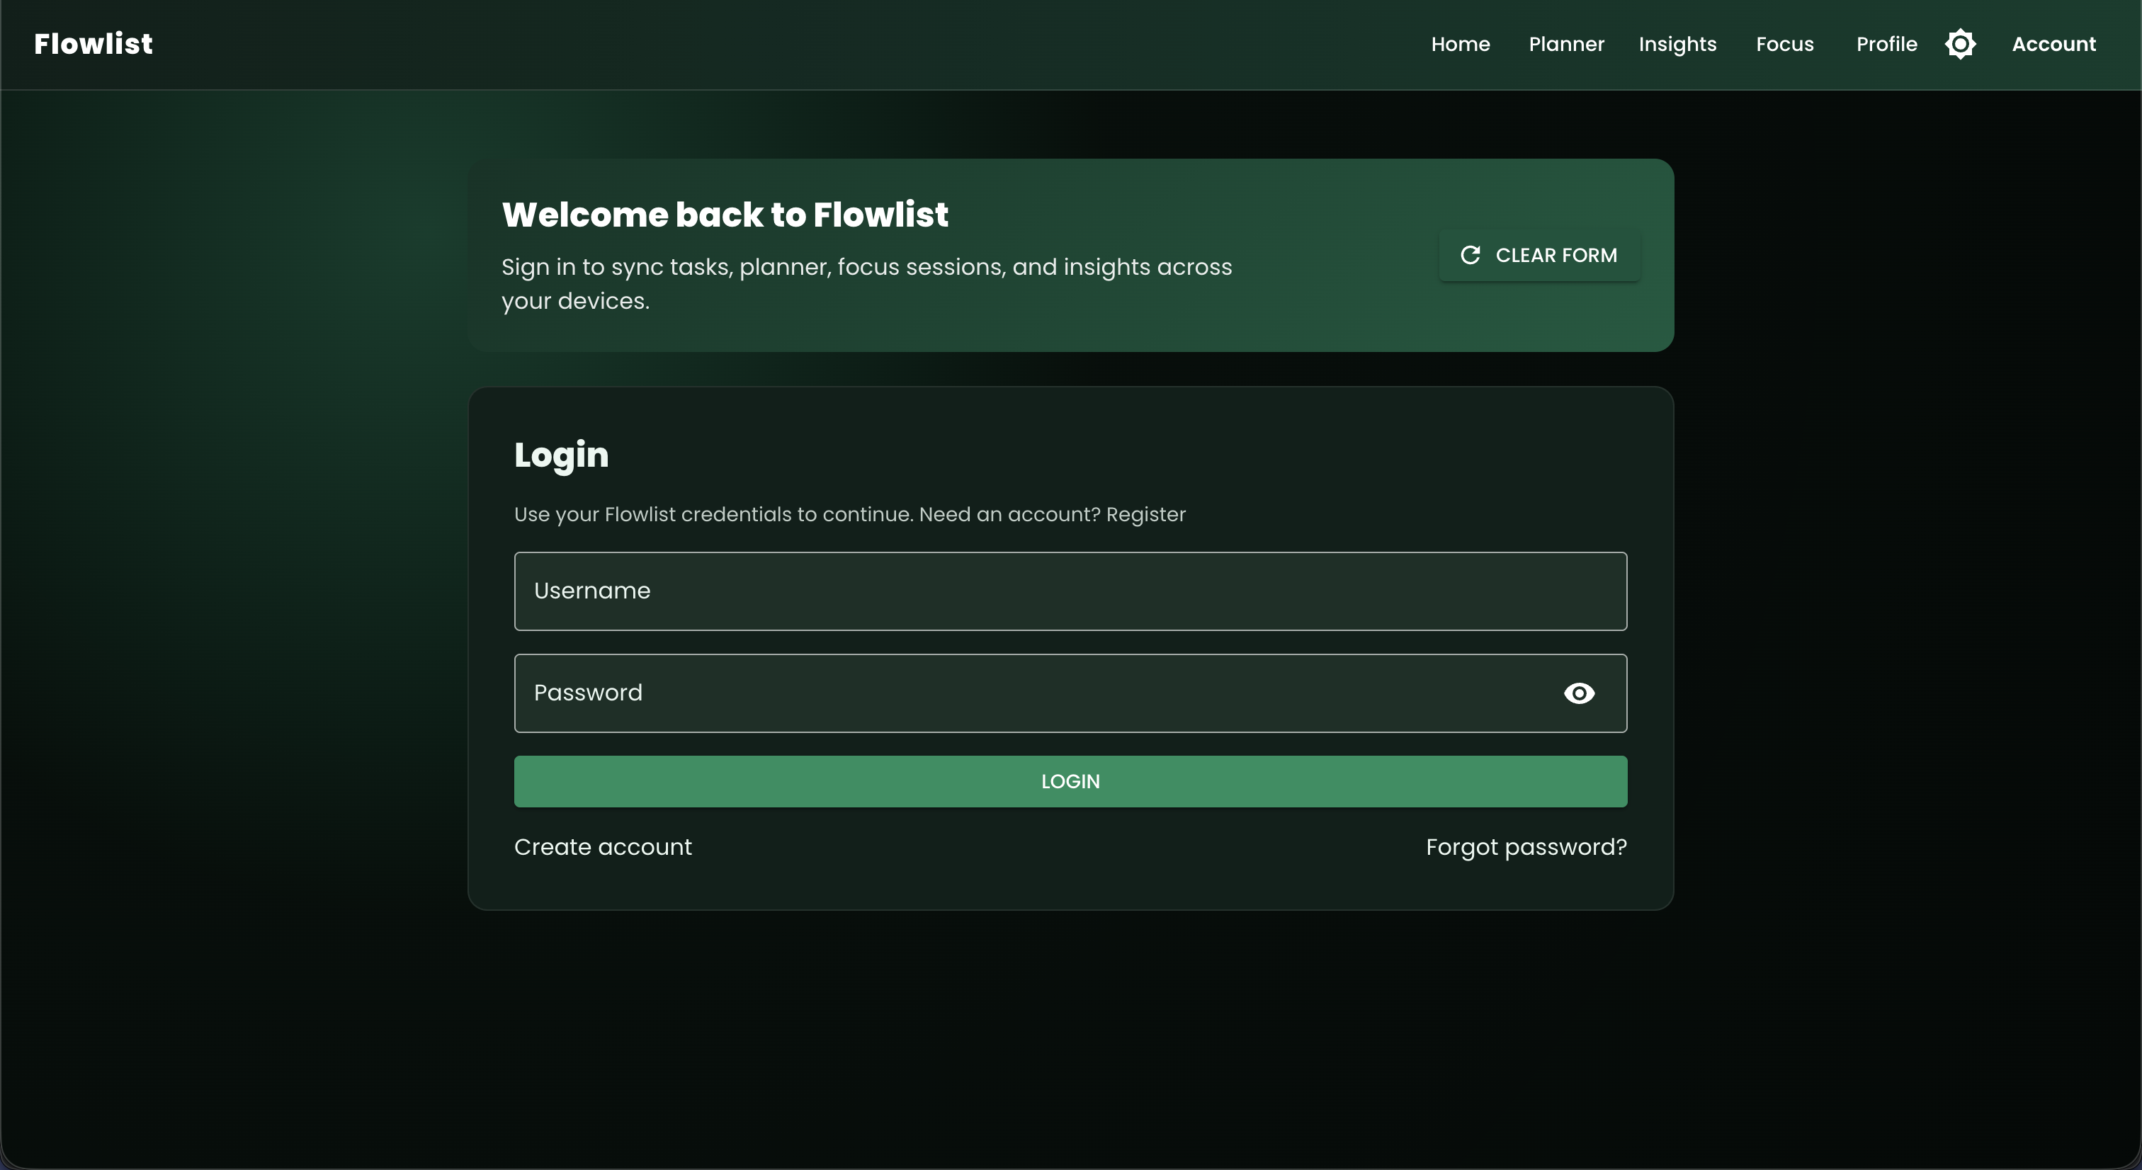
Task: Click the Welcome back to Flowlist heading
Action: point(724,214)
